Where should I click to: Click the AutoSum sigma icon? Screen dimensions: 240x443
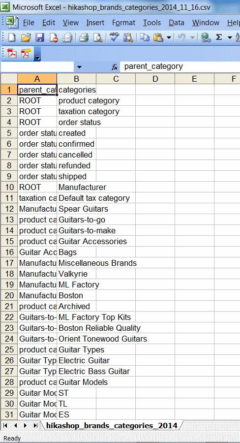point(219,37)
